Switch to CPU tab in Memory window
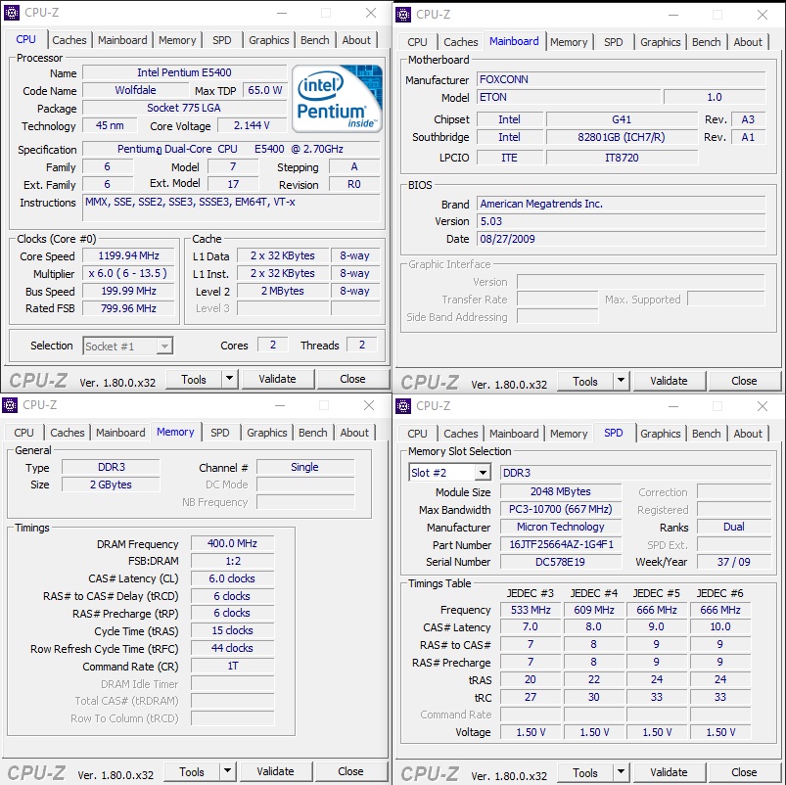Screen dimensions: 786x785 click(x=24, y=433)
